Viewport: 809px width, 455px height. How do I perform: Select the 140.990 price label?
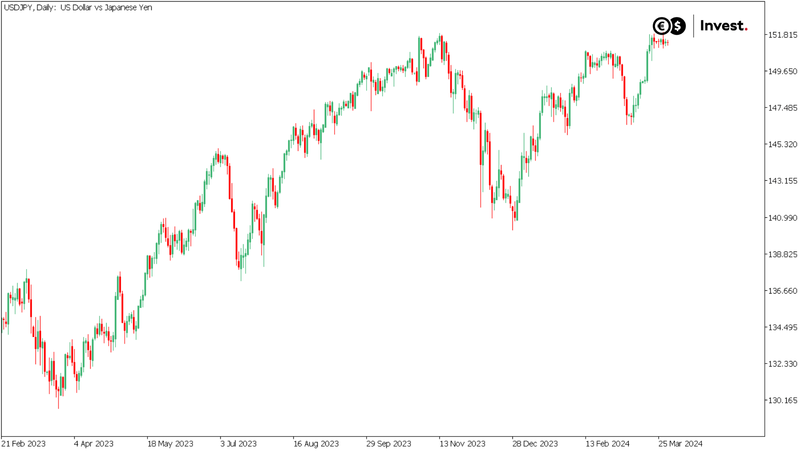tap(782, 218)
